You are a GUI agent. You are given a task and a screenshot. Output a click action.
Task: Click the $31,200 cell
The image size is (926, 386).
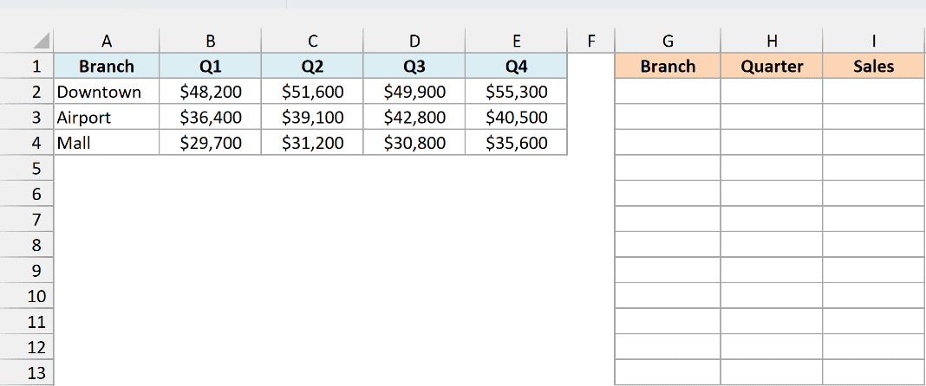pyautogui.click(x=312, y=143)
